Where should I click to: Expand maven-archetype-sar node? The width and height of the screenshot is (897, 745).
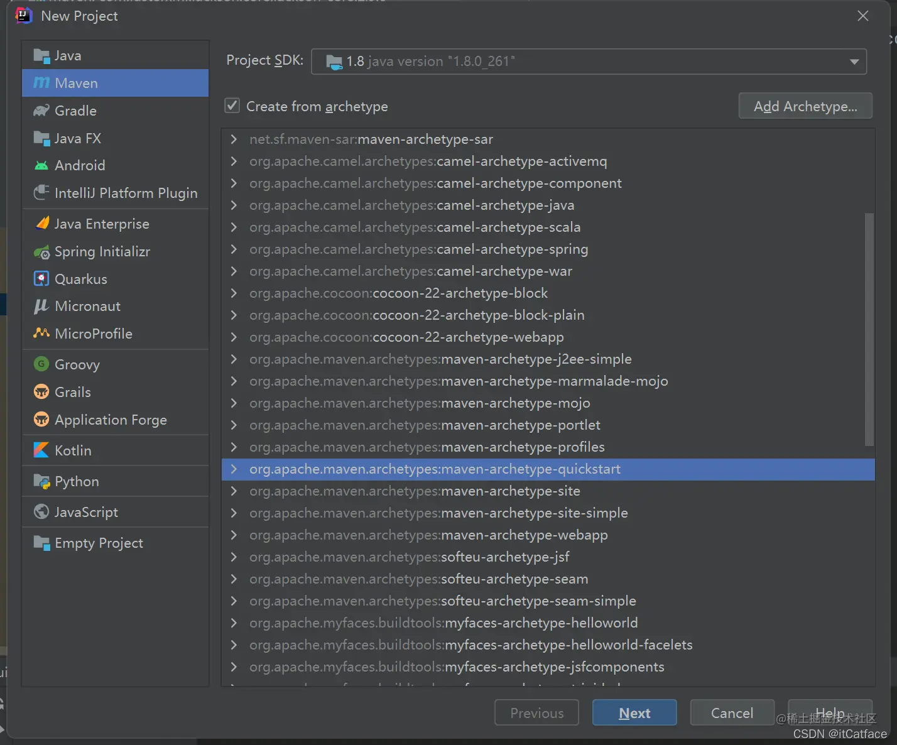(234, 139)
